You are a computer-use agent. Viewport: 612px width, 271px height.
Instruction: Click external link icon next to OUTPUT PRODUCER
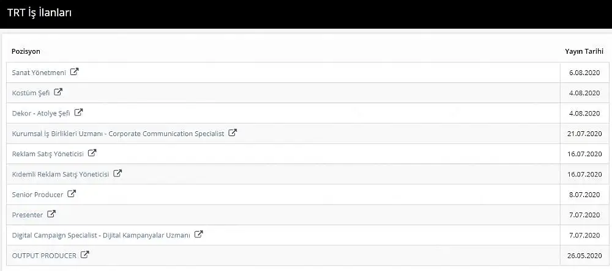pos(84,255)
